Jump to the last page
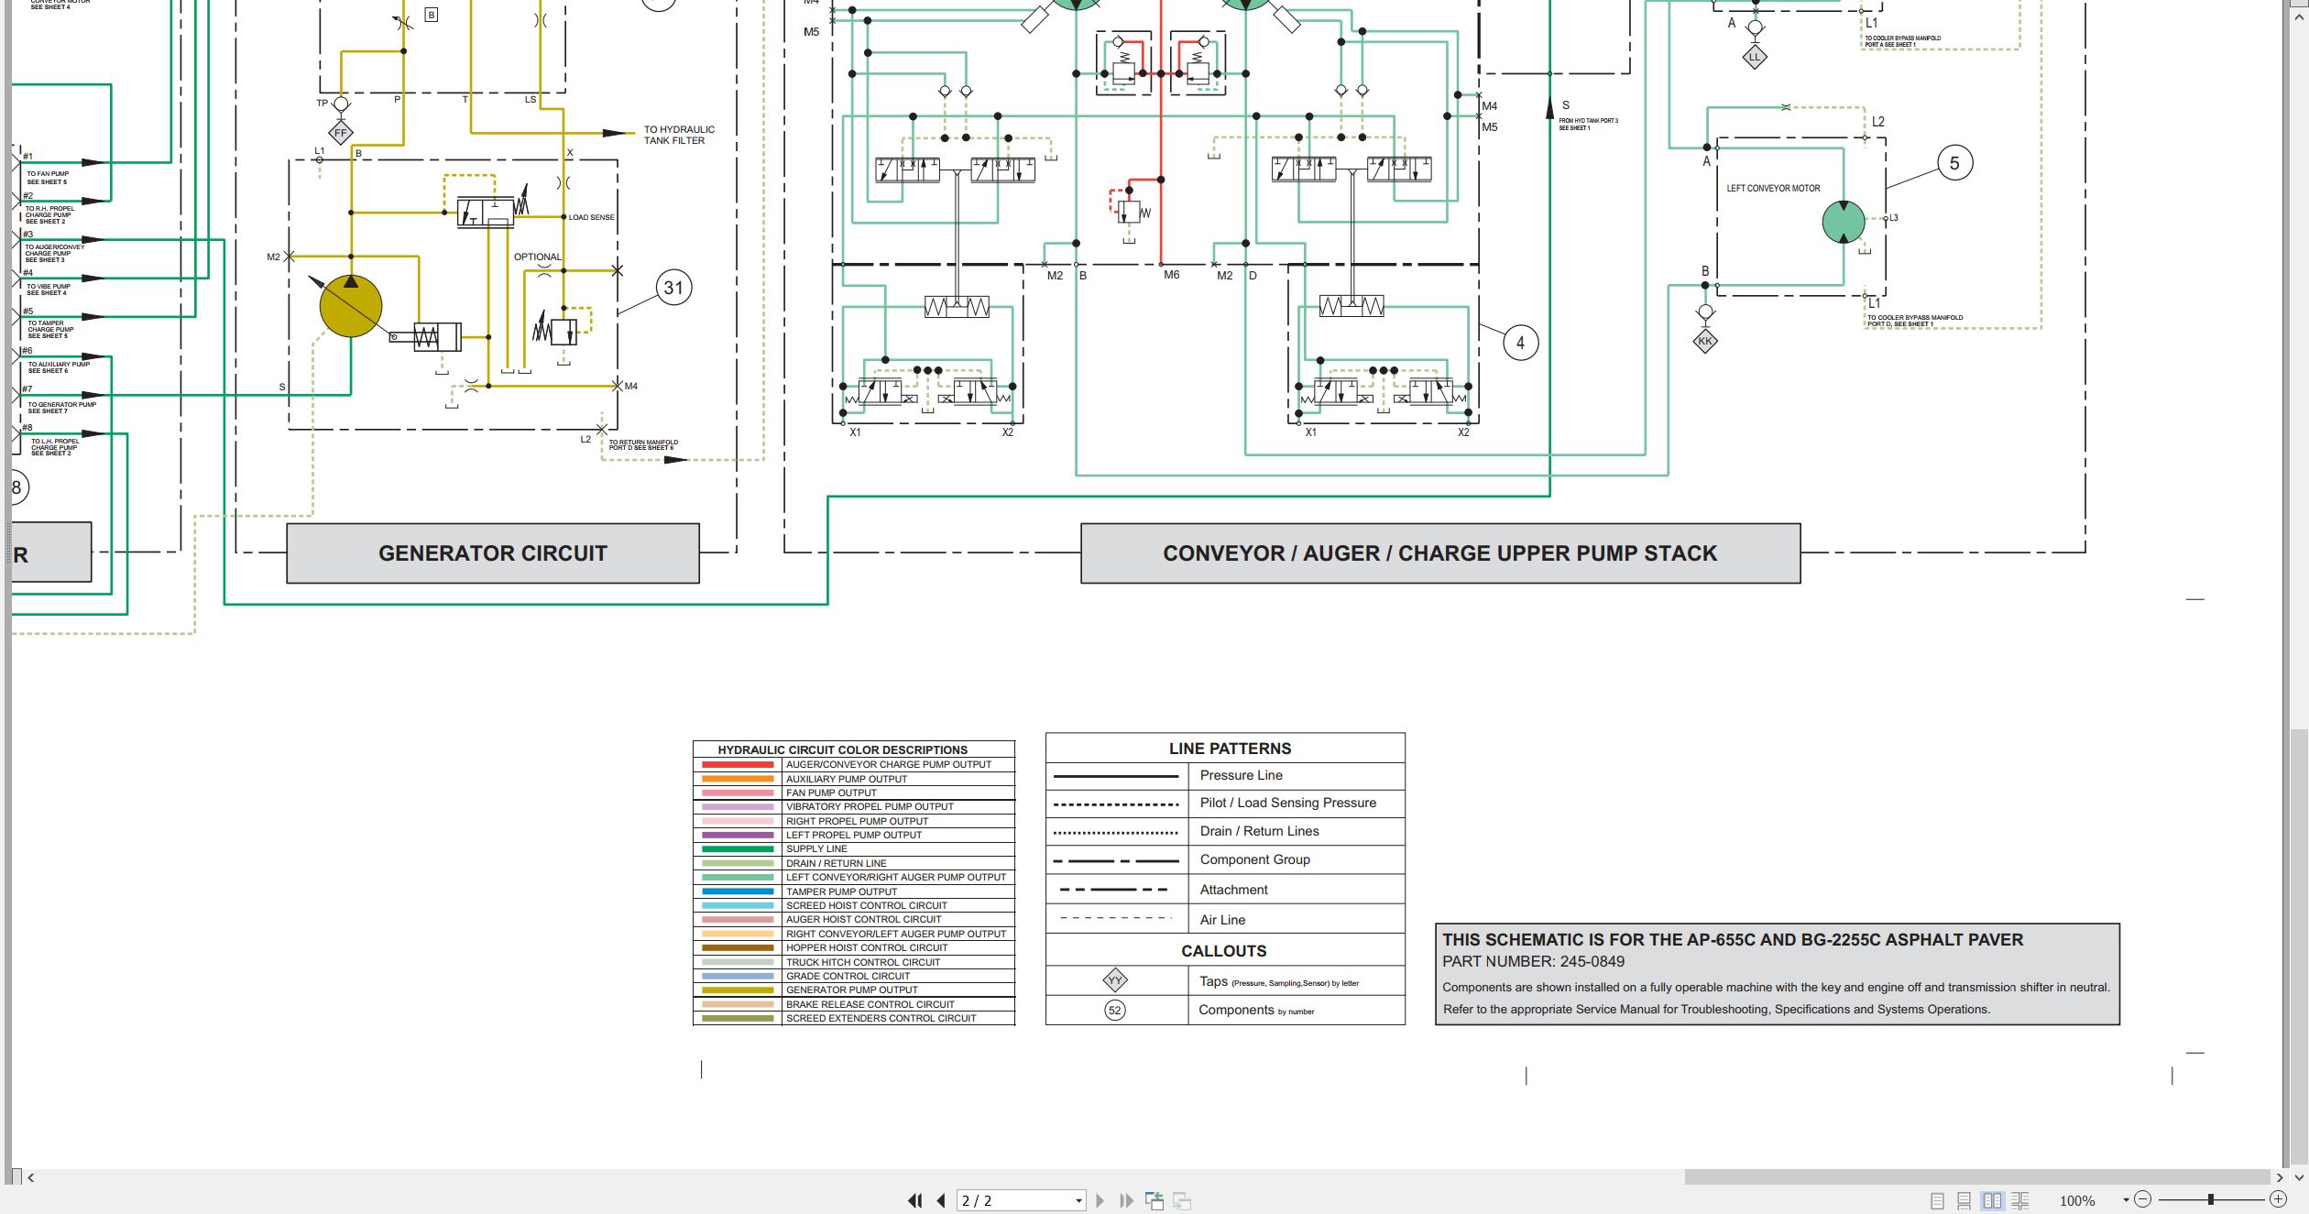This screenshot has height=1214, width=2309. coord(1126,1200)
